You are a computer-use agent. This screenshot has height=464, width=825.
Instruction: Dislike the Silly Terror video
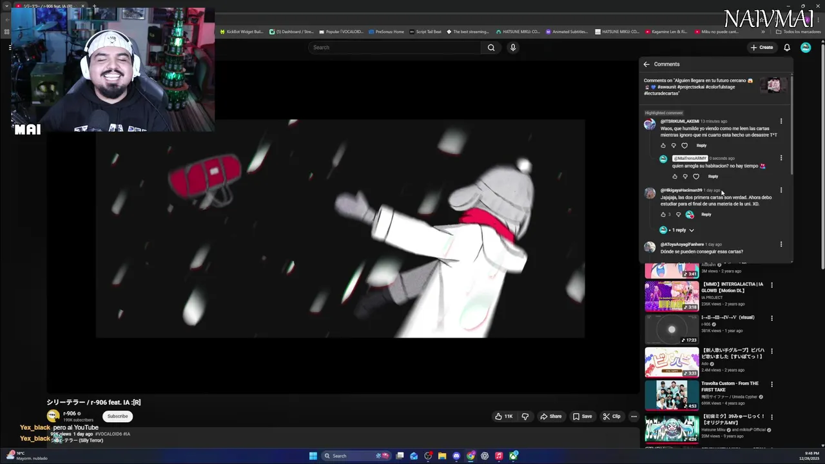pos(525,416)
